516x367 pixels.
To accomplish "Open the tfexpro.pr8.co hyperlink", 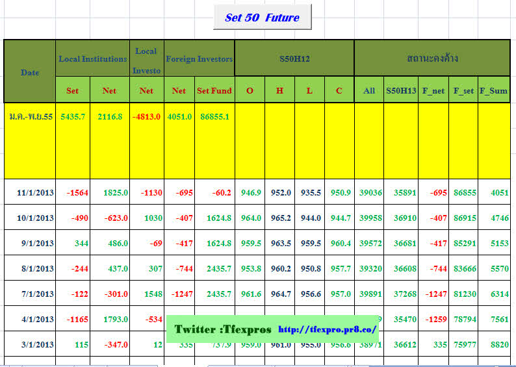I will point(327,330).
